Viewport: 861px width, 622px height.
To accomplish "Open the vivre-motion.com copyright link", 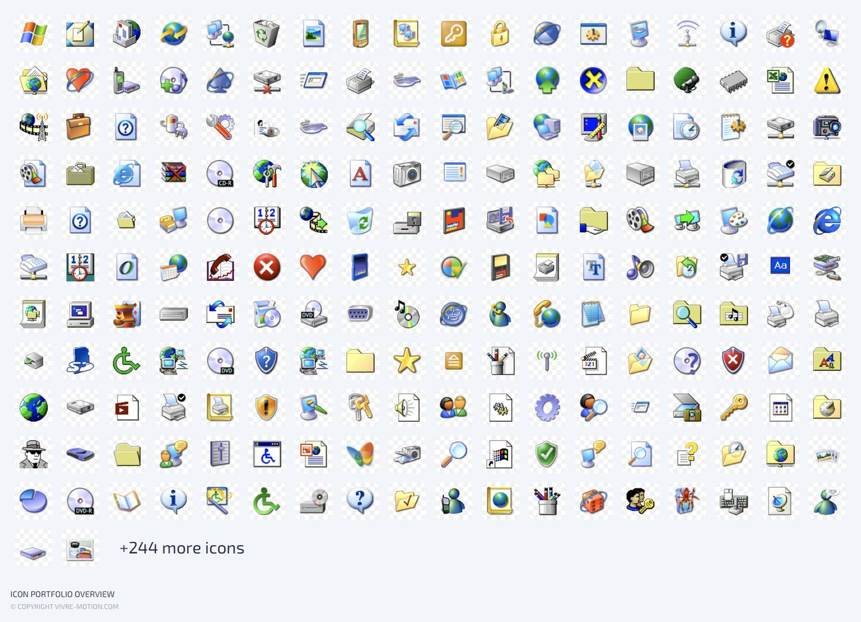I will point(64,606).
